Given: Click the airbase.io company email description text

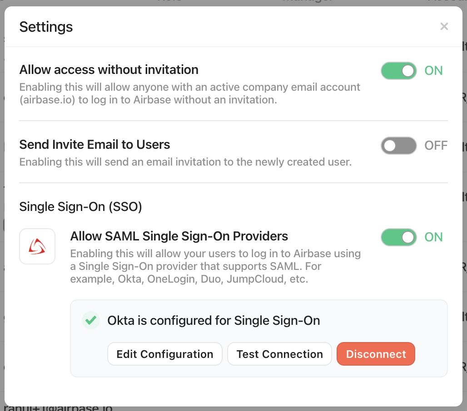Looking at the screenshot, I should click(190, 93).
